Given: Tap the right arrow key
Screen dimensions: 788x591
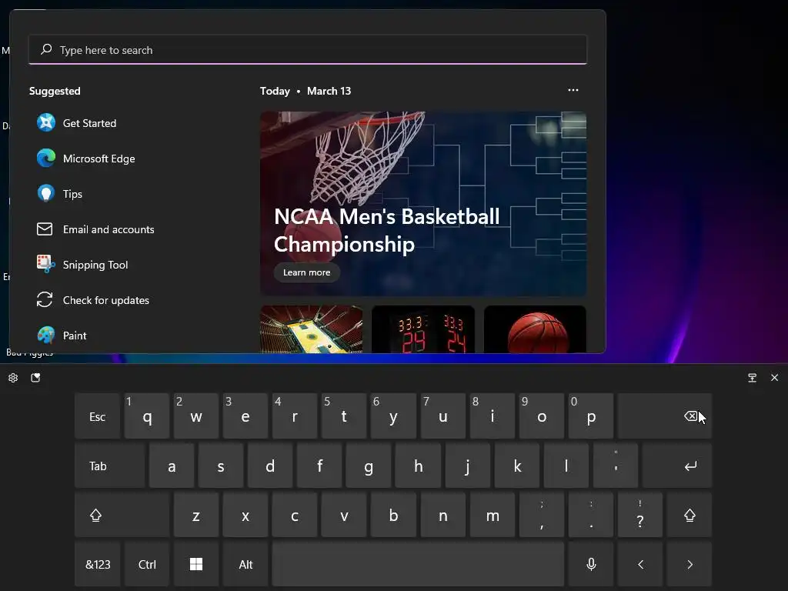Looking at the screenshot, I should coord(689,564).
